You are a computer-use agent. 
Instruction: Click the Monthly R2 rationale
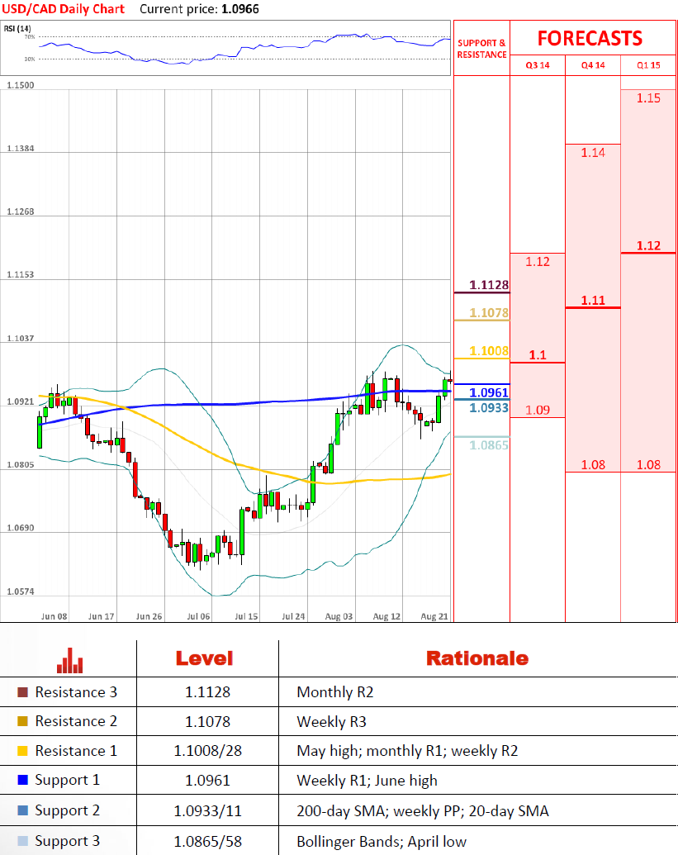point(335,692)
